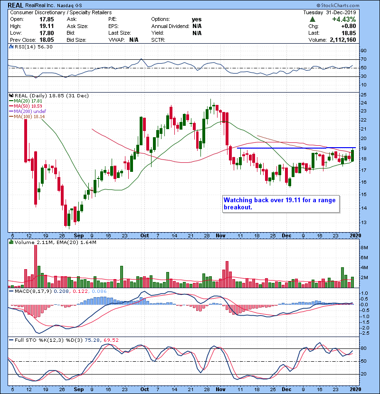Click the Open value 17.85
The width and height of the screenshot is (380, 394).
point(47,19)
